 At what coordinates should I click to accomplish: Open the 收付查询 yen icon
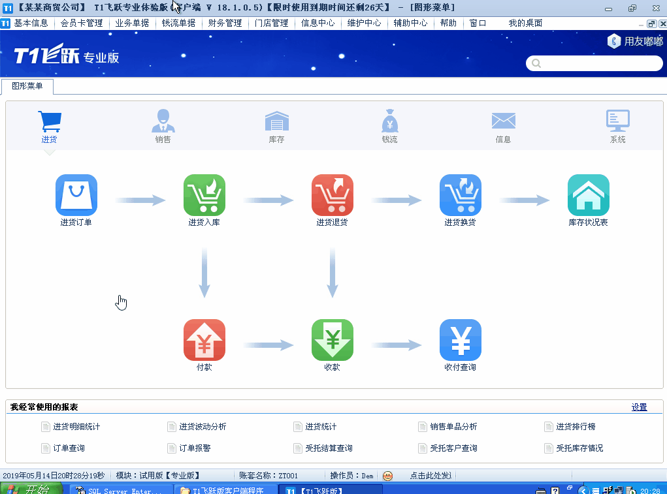point(461,340)
